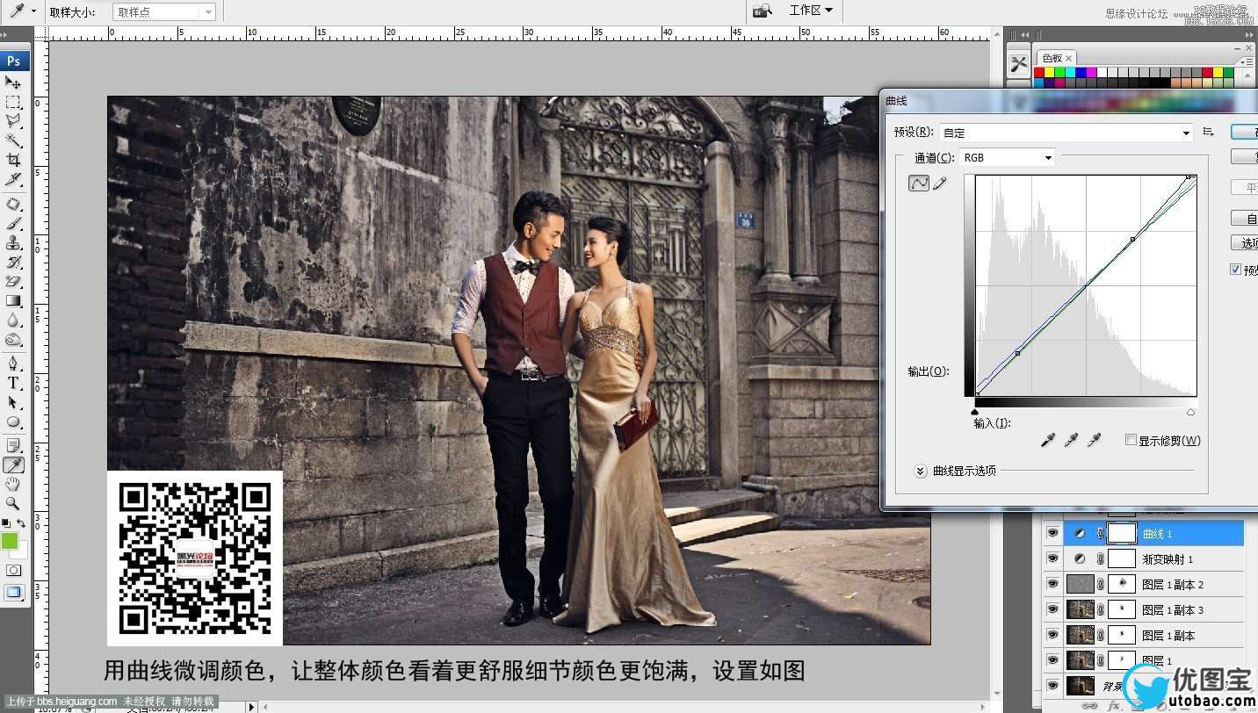Select the Clone Stamp tool

tap(13, 242)
